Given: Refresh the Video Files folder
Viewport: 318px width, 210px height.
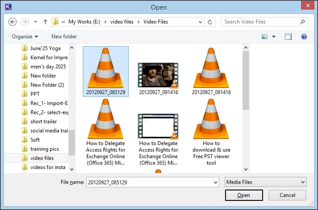Looking at the screenshot, I should pyautogui.click(x=210, y=22).
